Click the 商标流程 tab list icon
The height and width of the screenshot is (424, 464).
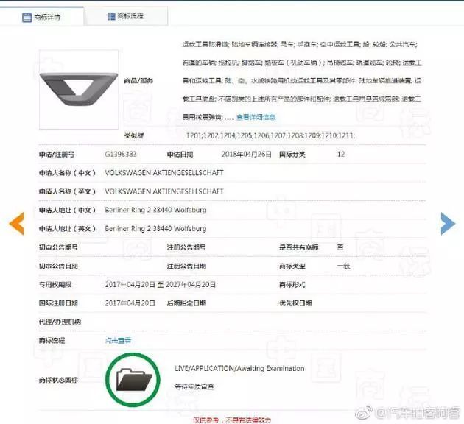(x=111, y=16)
